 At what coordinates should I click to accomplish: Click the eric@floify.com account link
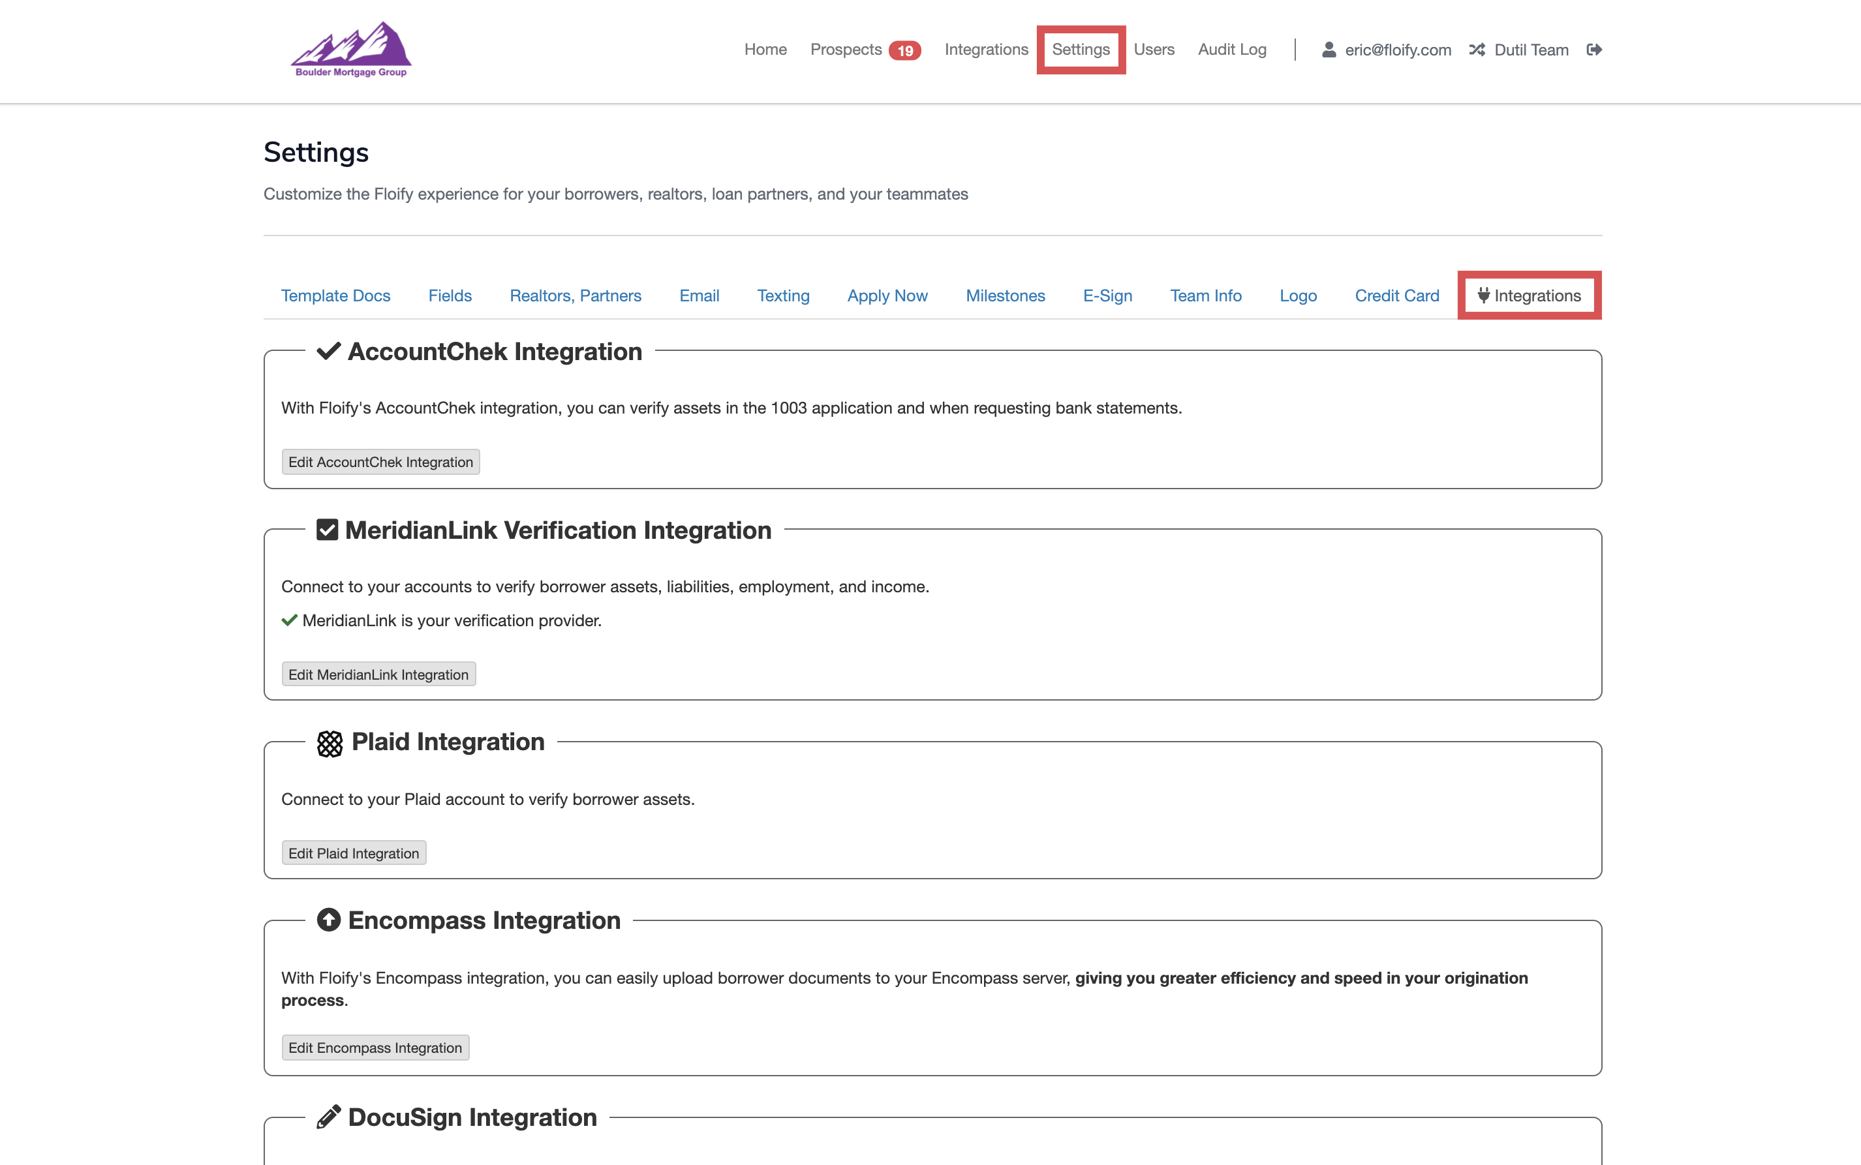[x=1397, y=50]
